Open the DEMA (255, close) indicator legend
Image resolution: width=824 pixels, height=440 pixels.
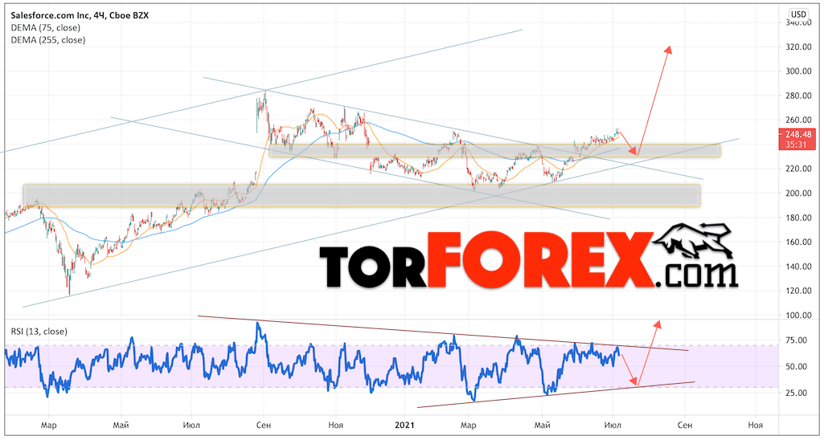(48, 39)
